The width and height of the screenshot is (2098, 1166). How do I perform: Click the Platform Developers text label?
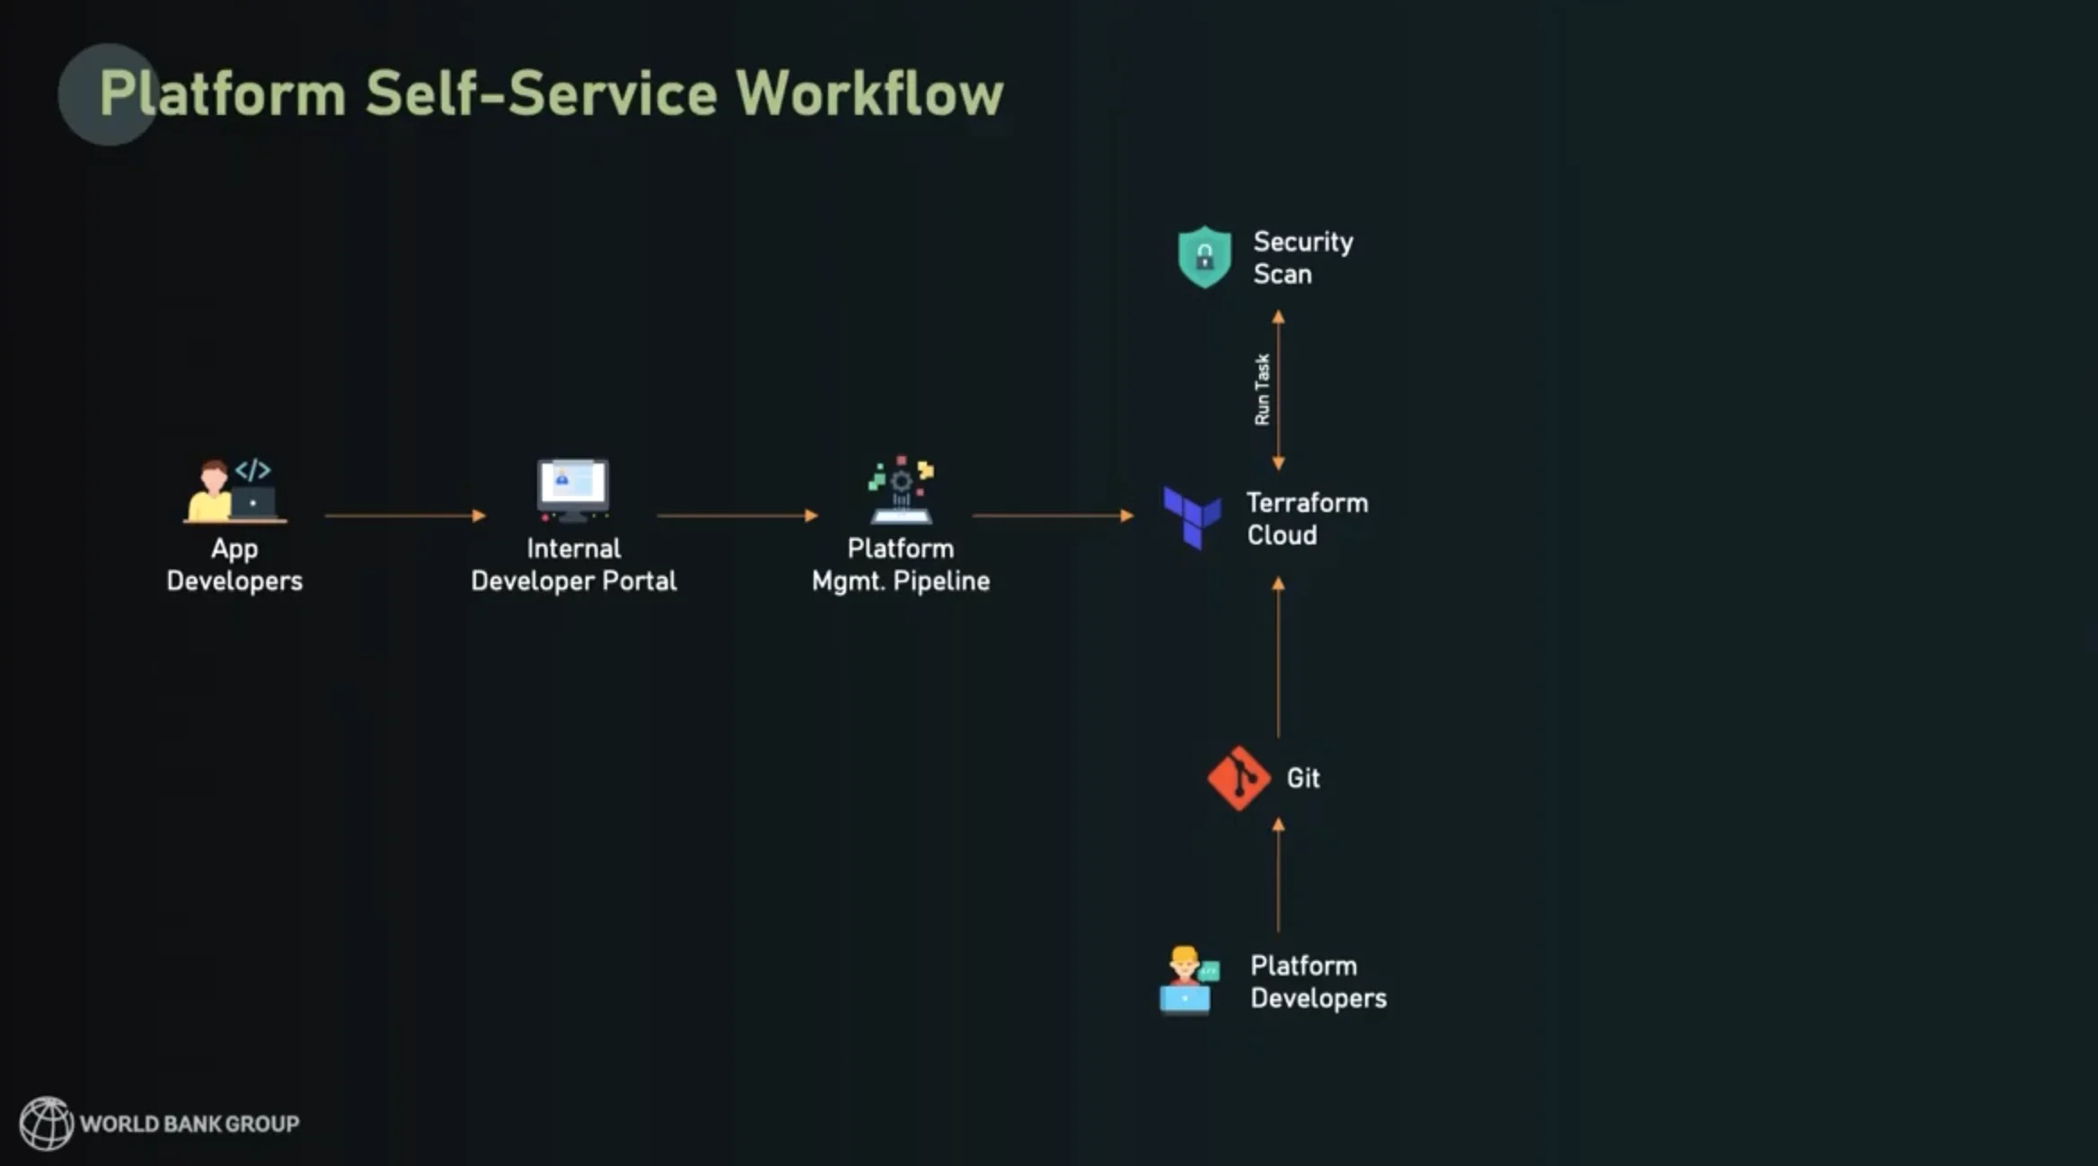pyautogui.click(x=1318, y=982)
